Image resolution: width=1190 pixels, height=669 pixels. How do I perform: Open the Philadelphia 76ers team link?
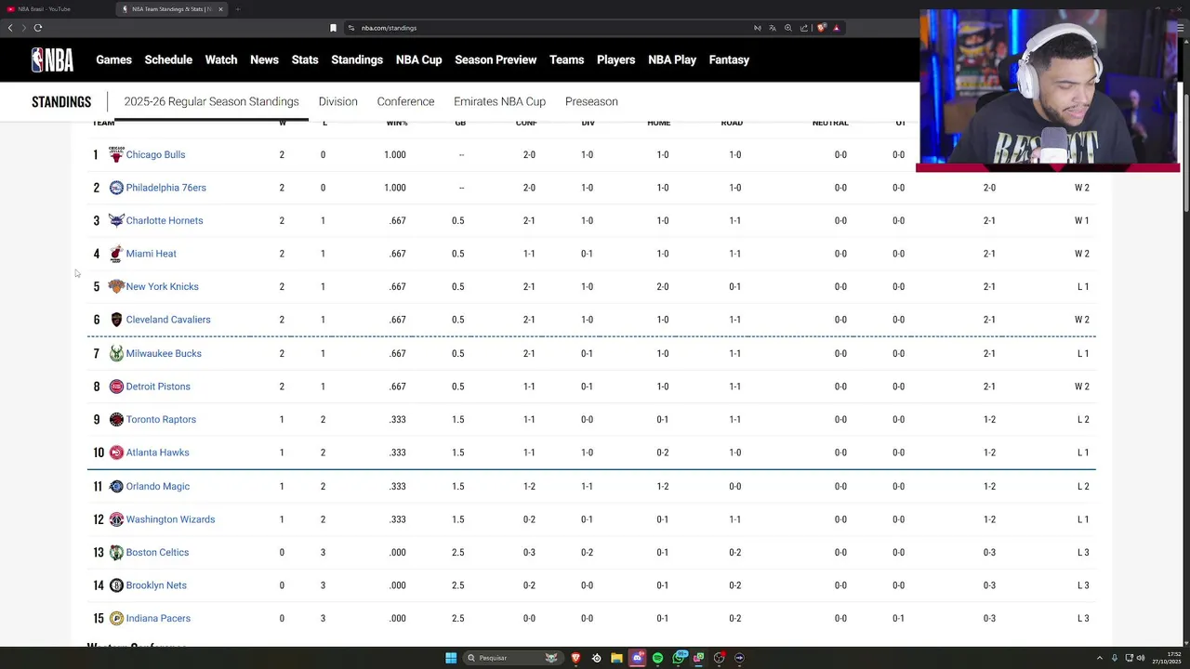point(166,188)
